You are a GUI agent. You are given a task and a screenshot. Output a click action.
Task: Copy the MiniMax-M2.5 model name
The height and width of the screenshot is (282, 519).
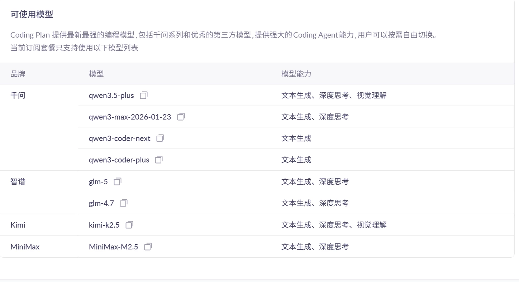coord(148,247)
